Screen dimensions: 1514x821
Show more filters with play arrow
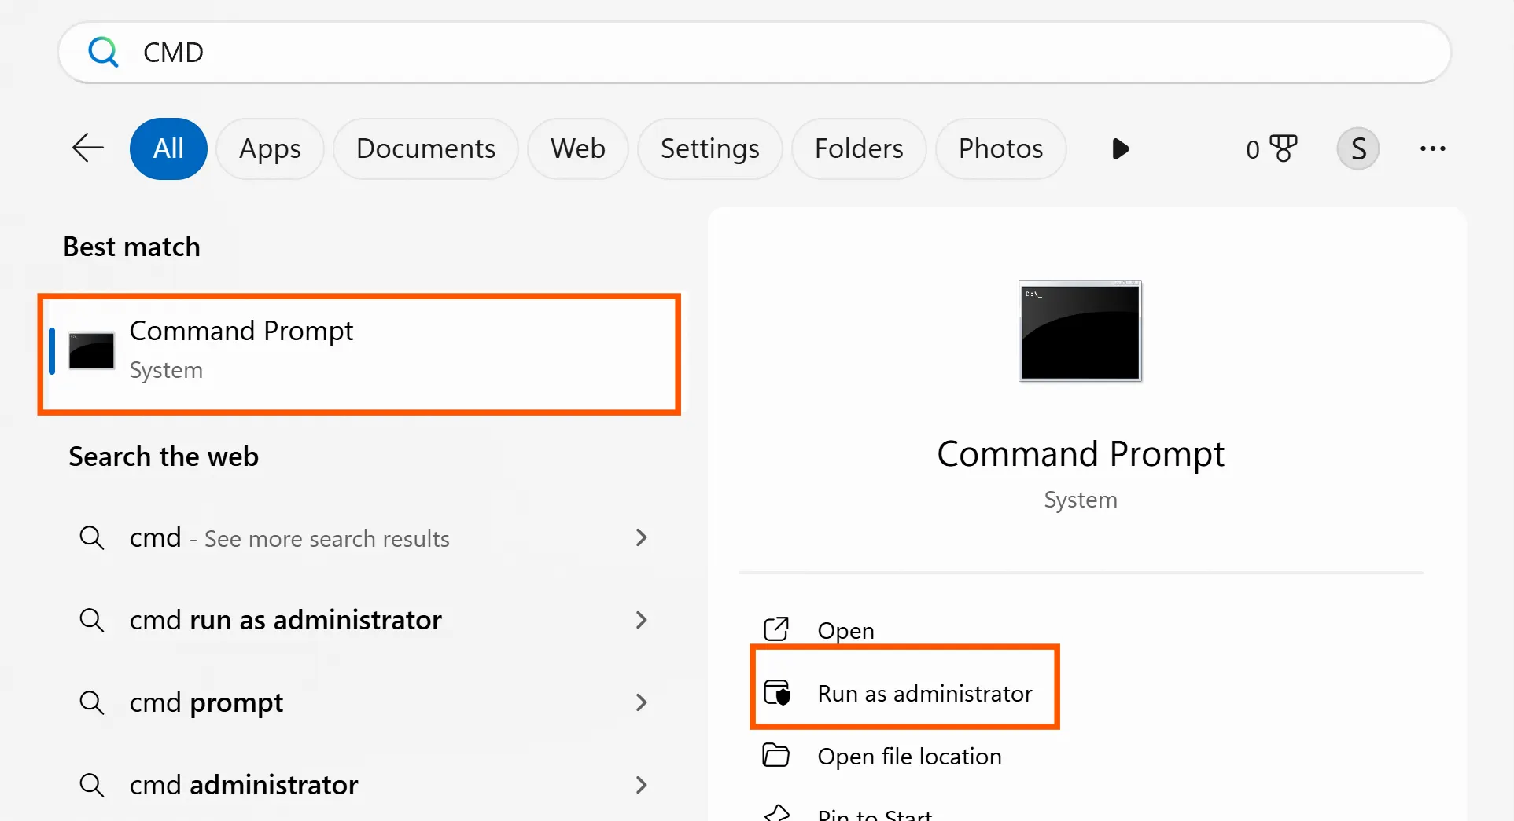pyautogui.click(x=1121, y=148)
